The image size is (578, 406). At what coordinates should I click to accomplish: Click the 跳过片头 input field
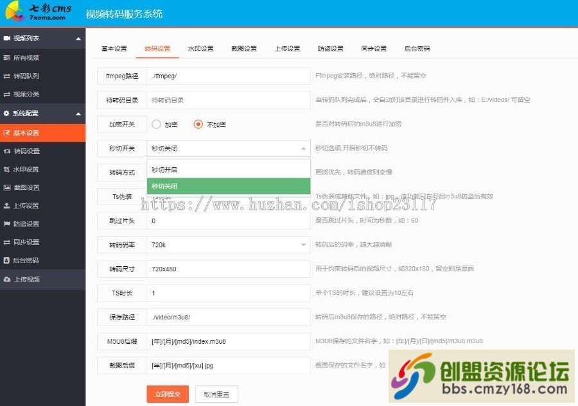pos(229,221)
